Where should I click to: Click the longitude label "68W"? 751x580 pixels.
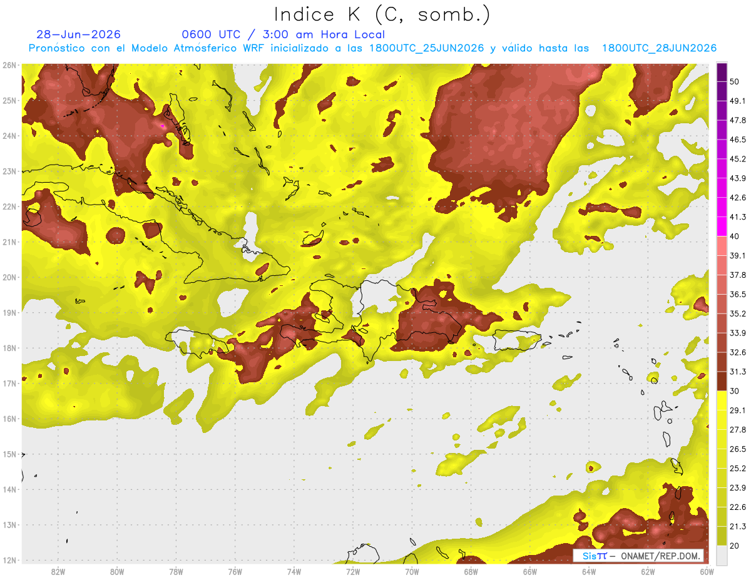[471, 572]
